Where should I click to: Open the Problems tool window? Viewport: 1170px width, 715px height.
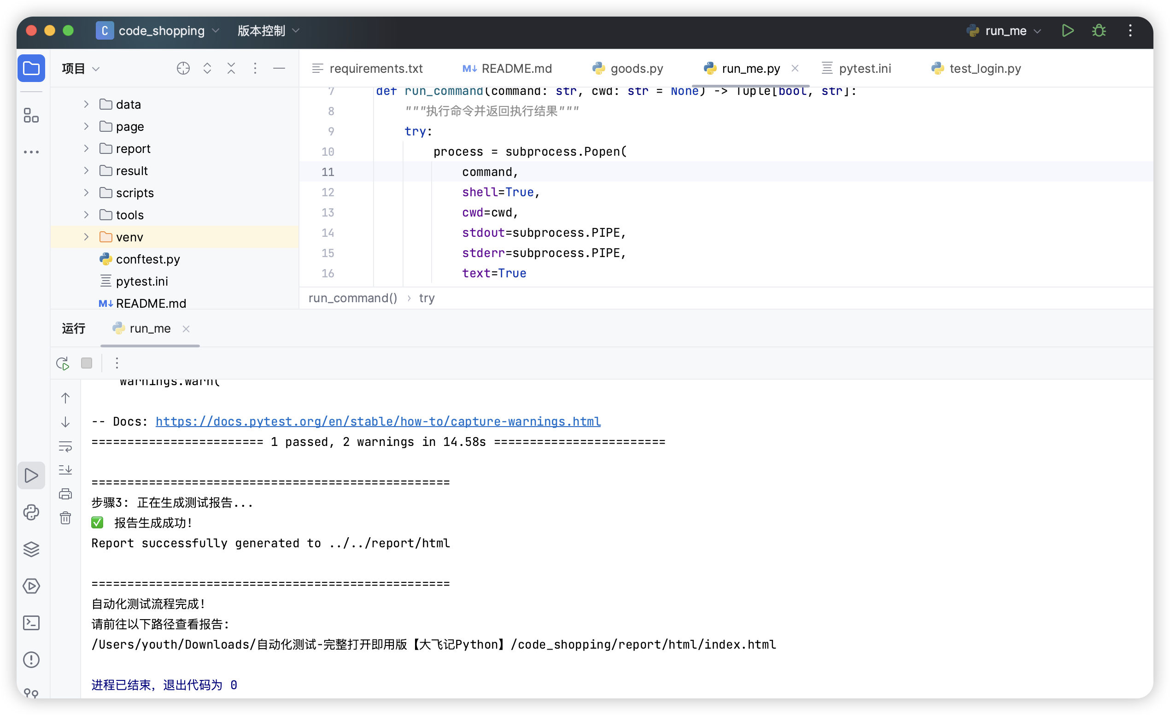(31, 659)
